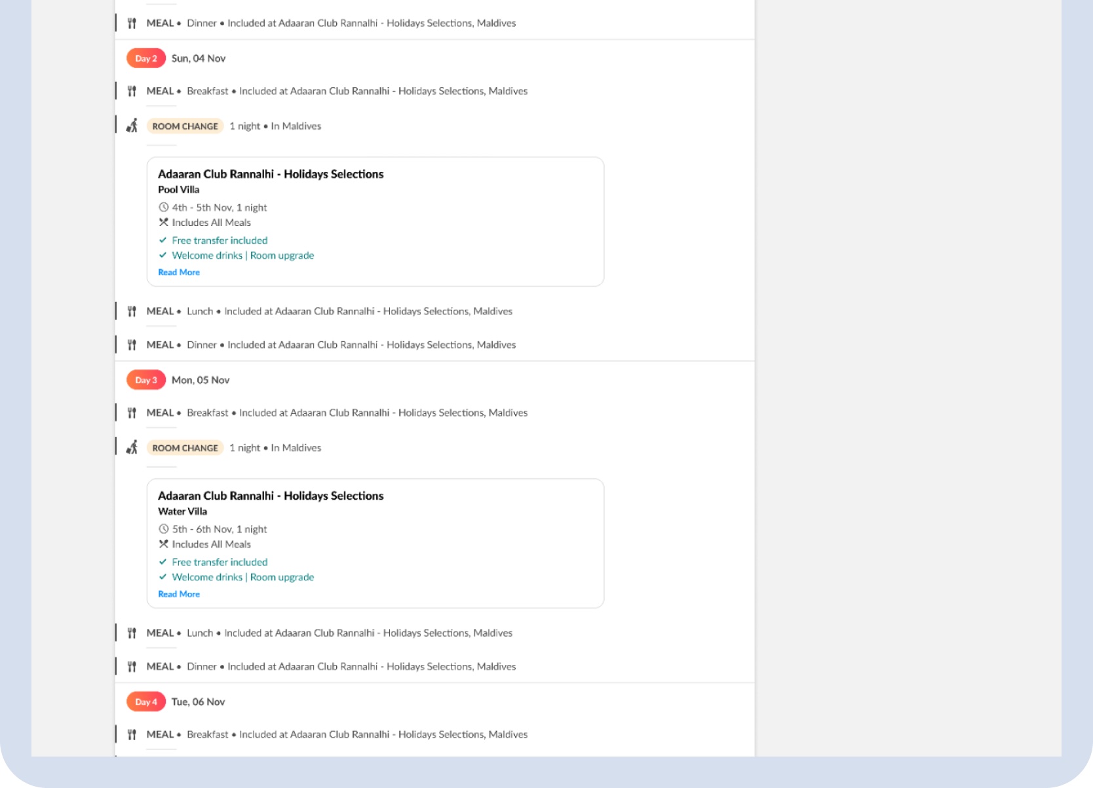Click 'Welcome drinks | Room upgrade' in Pool Villa card
The image size is (1093, 788).
click(x=243, y=255)
